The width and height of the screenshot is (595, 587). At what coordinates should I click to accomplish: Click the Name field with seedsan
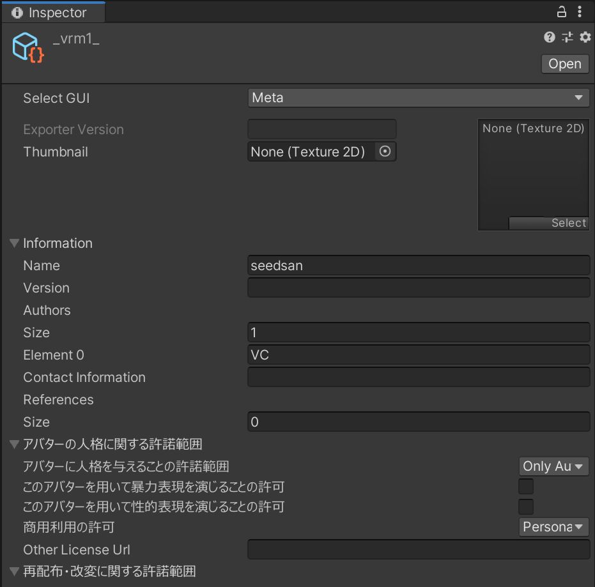(x=419, y=266)
